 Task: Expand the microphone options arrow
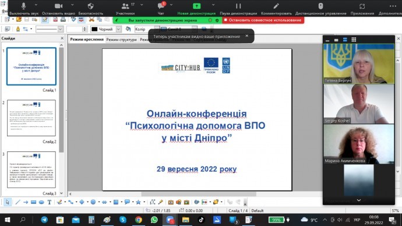(36, 5)
